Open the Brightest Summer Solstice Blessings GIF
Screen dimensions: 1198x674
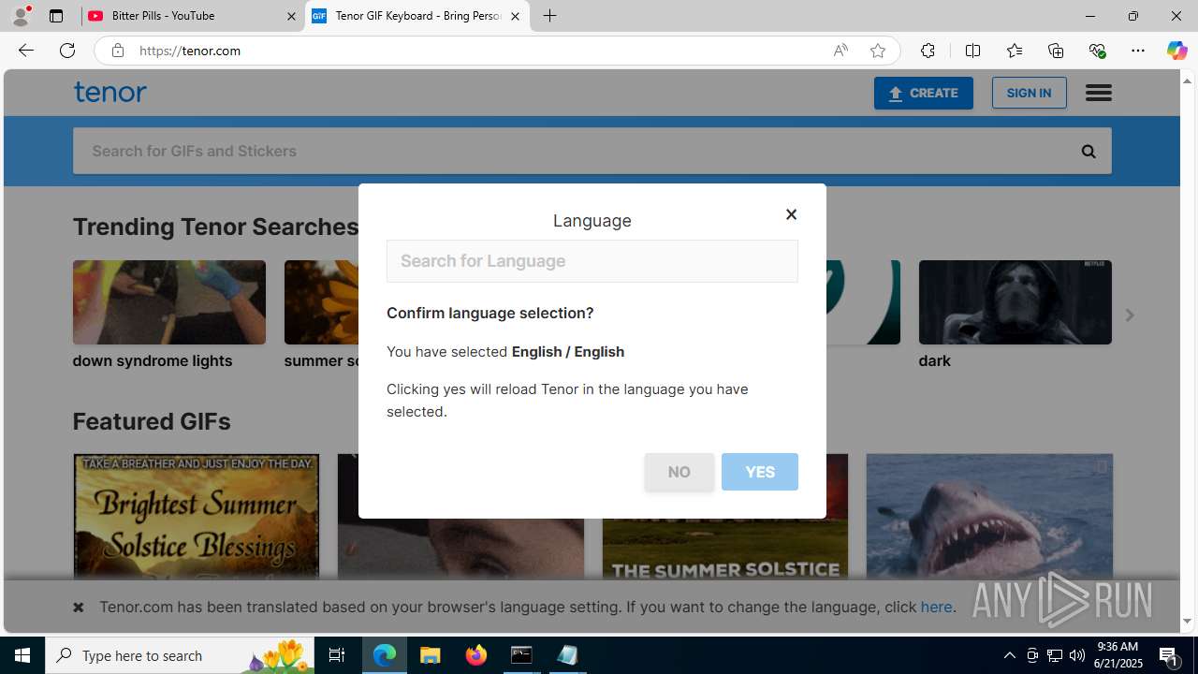[x=196, y=517]
